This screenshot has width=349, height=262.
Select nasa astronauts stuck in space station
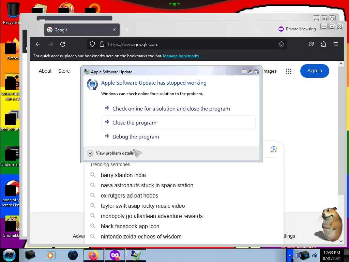[x=147, y=185]
